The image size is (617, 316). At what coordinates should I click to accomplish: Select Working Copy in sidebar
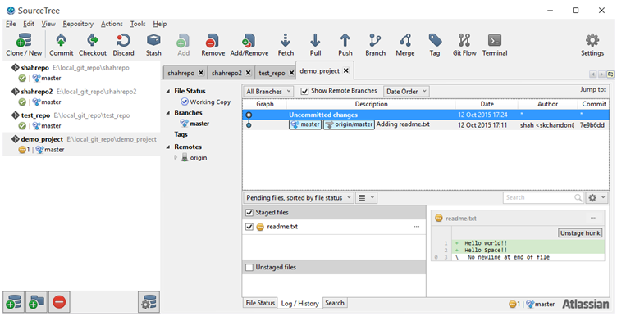click(210, 102)
